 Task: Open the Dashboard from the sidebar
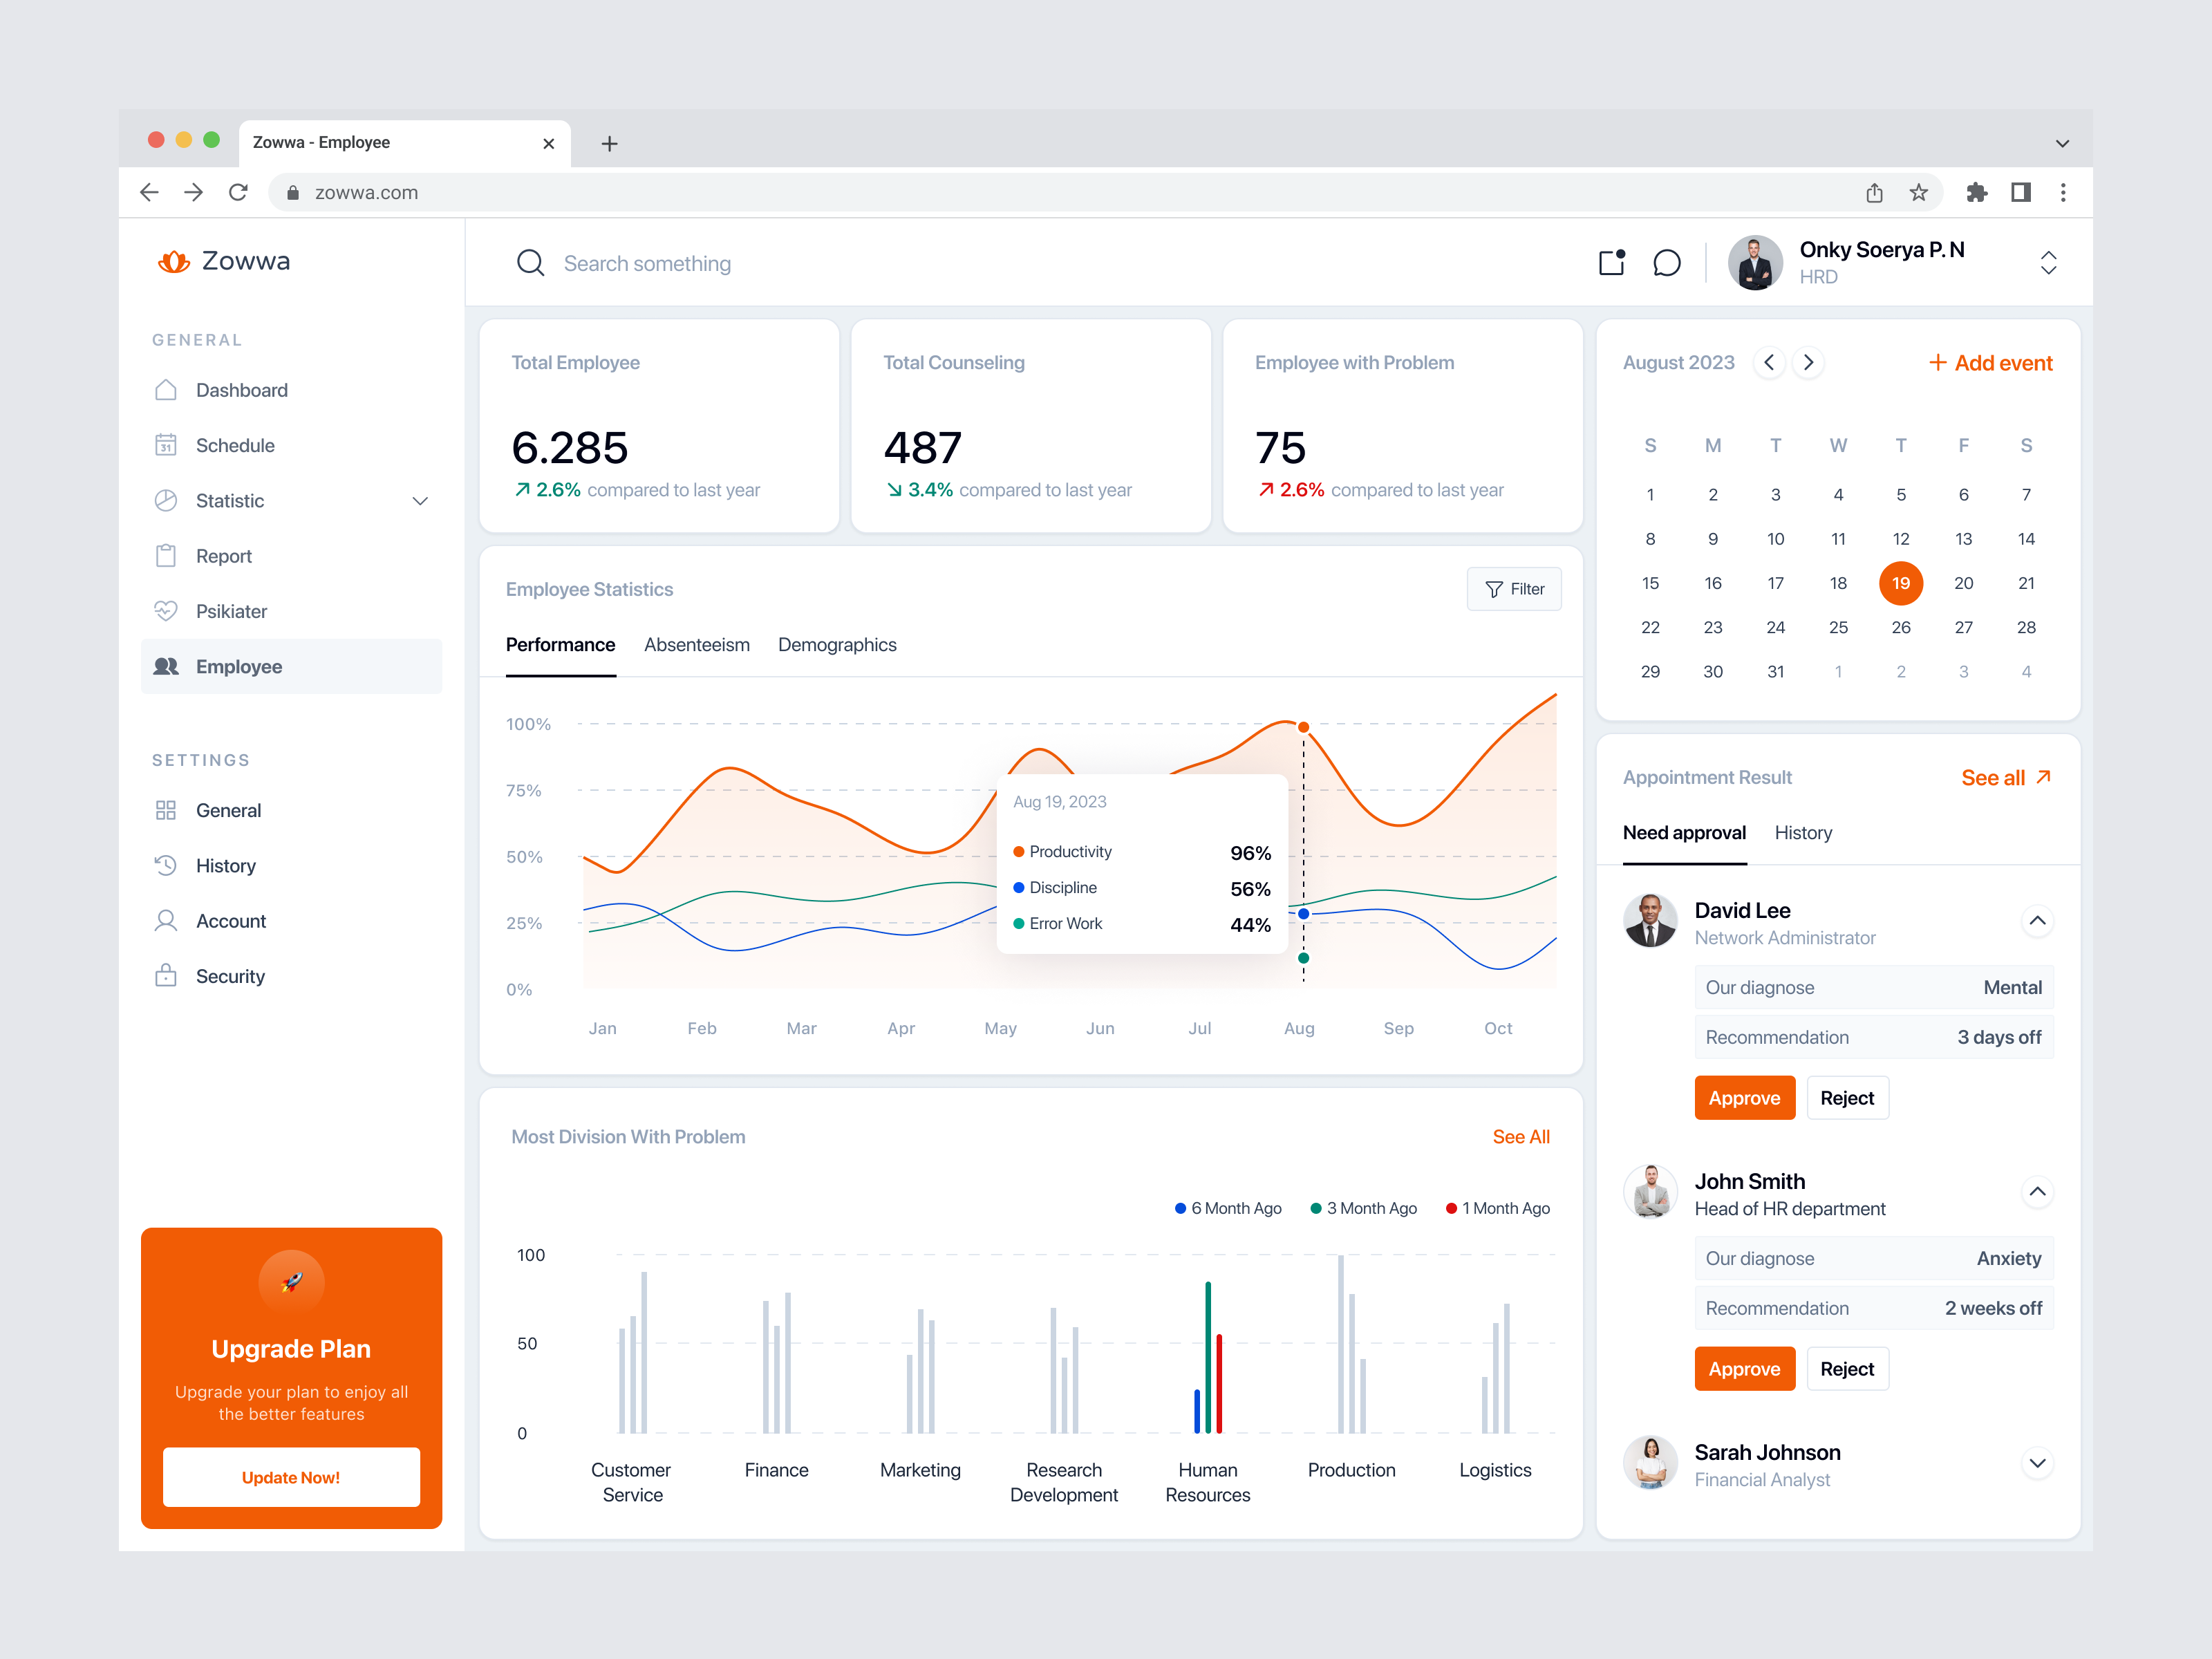coord(241,390)
